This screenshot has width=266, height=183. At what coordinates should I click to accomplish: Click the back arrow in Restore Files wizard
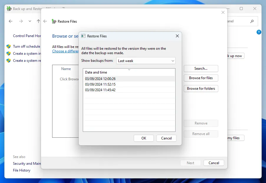point(45,21)
